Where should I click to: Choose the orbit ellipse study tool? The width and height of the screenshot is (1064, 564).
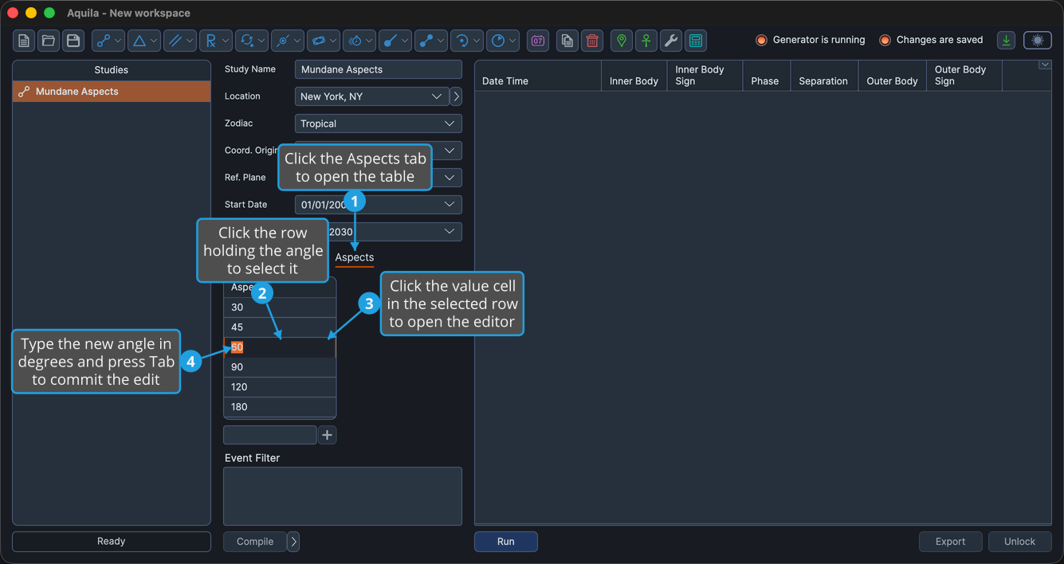(318, 41)
